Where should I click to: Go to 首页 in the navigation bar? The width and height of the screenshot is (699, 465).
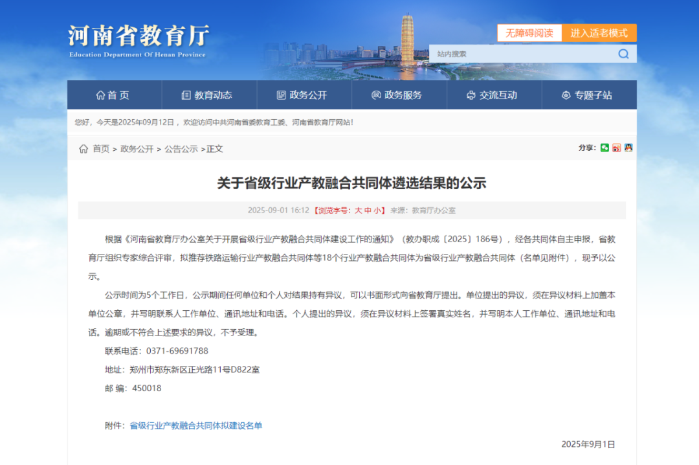(x=113, y=95)
